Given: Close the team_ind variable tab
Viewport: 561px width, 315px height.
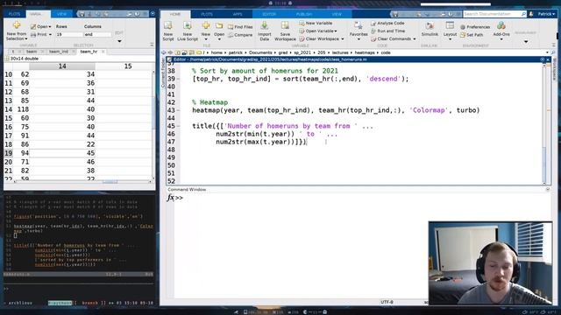Looking at the screenshot, I should 74,52.
